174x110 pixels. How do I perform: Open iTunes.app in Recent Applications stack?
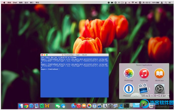pyautogui.click(x=144, y=74)
